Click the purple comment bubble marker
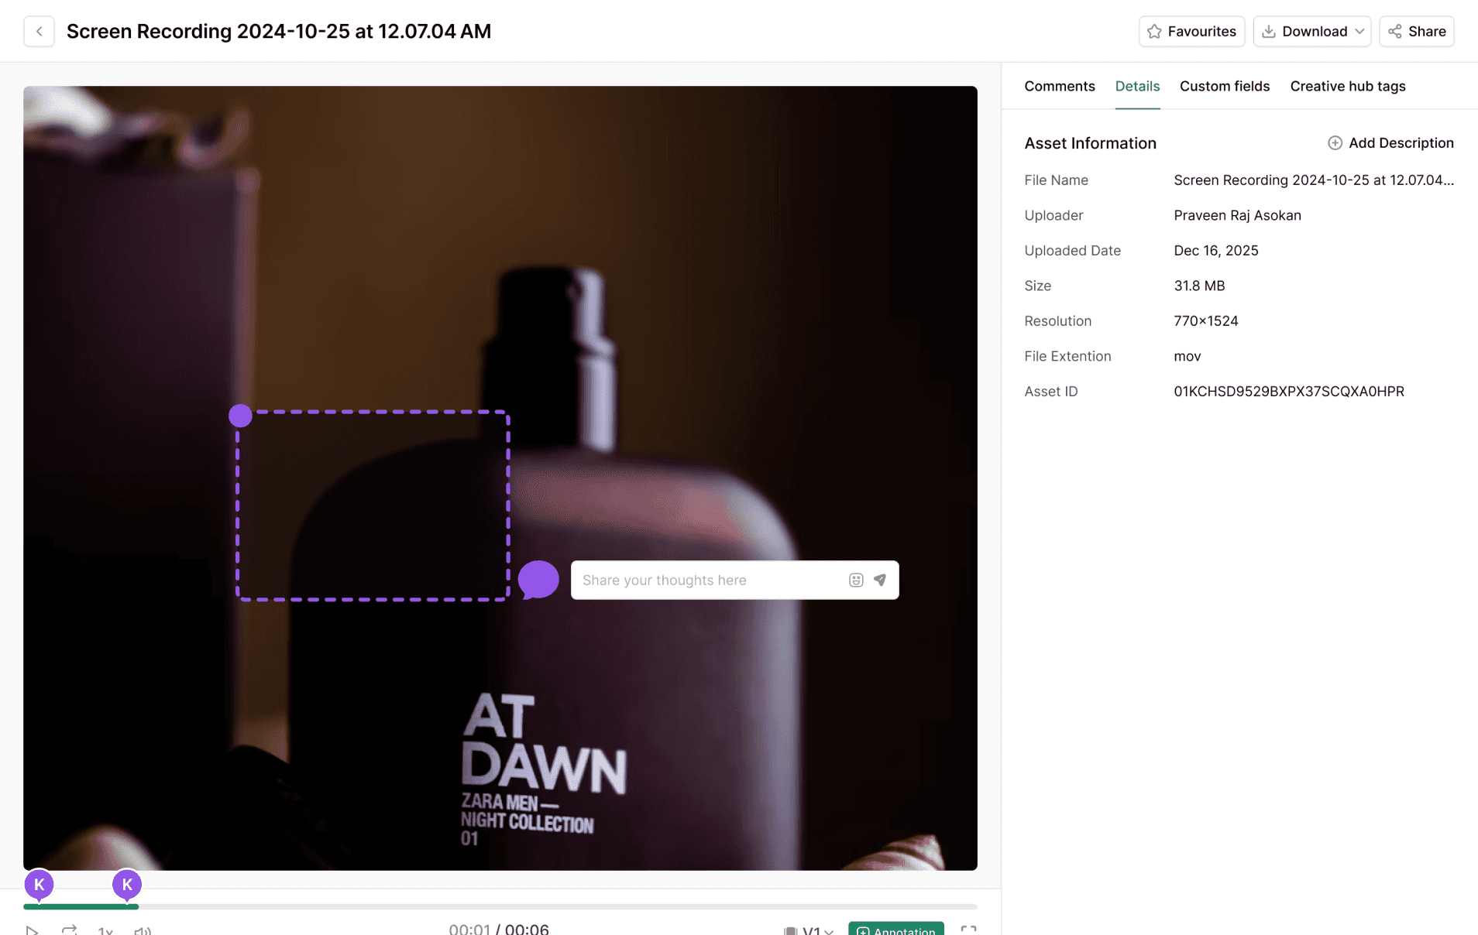The height and width of the screenshot is (935, 1478). click(538, 580)
